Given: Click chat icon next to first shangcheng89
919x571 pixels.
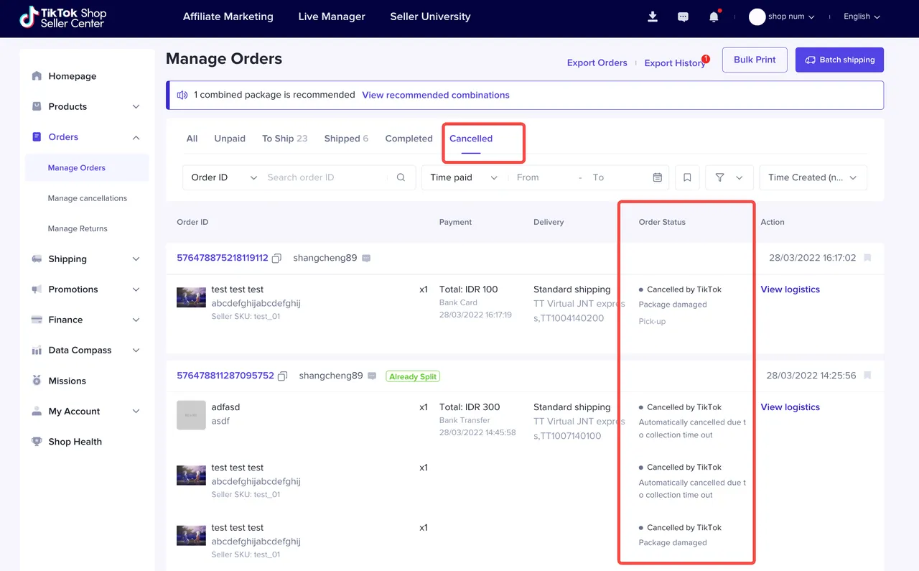Looking at the screenshot, I should click(x=366, y=258).
